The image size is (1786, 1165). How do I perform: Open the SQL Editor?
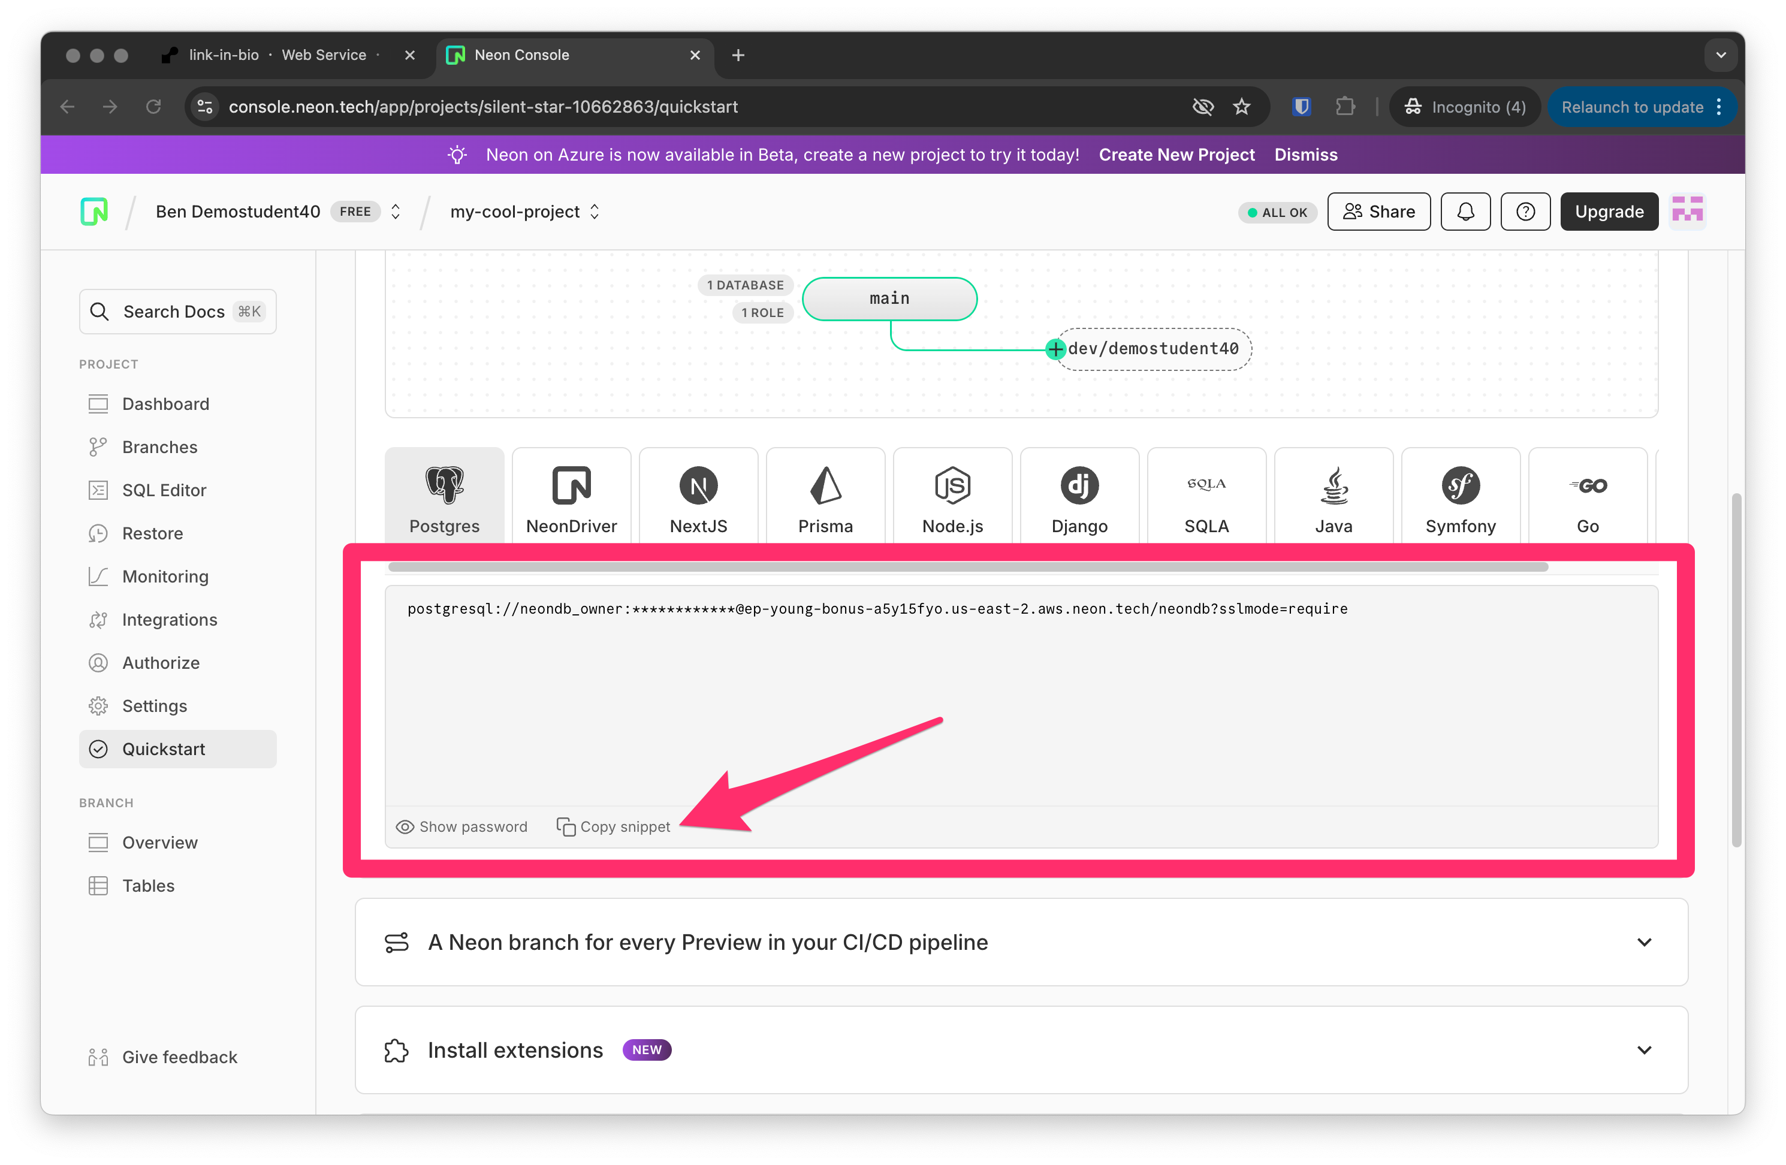pos(178,490)
